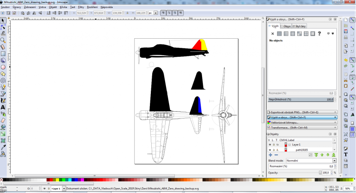Viewport: 356px width, 193px height.
Task: Select the Star polygon tool
Action: (3, 74)
